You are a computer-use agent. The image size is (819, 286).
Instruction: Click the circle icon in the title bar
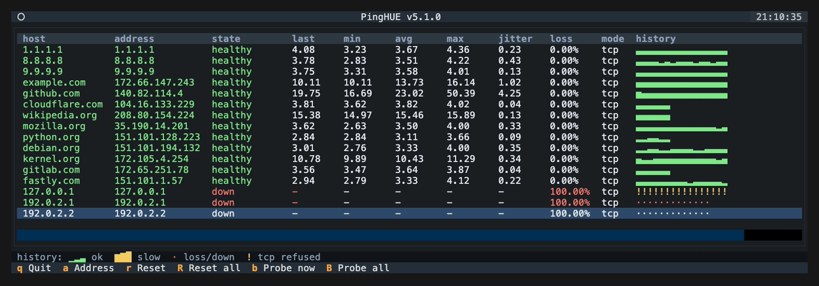[21, 17]
